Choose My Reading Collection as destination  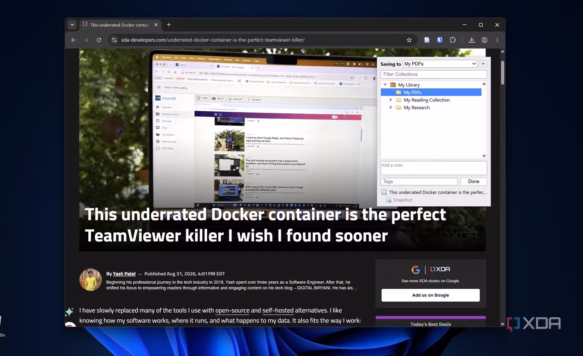(426, 100)
